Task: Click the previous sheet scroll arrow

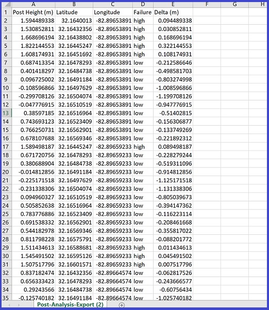Action: (9, 305)
